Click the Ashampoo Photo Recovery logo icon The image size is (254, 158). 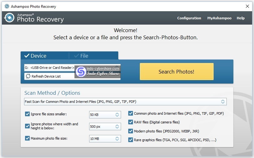point(9,17)
